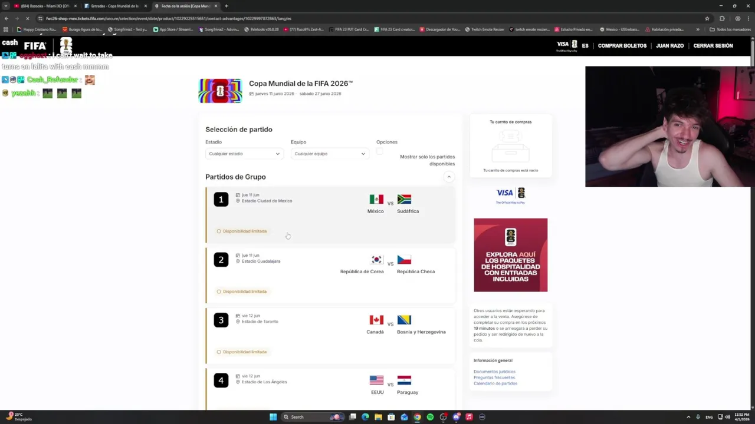Click CERRAR SESIÓN

[x=713, y=46]
